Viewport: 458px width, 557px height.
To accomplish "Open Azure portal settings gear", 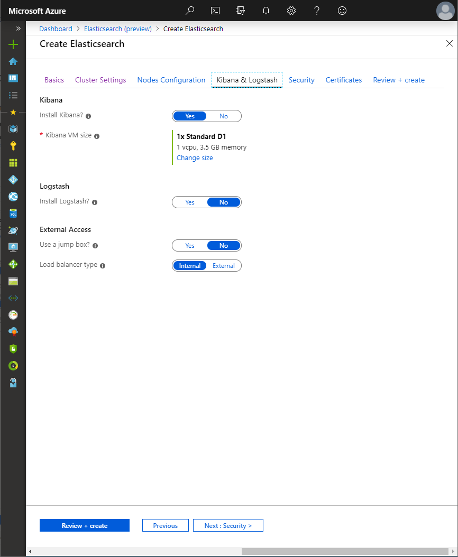I will [x=291, y=11].
